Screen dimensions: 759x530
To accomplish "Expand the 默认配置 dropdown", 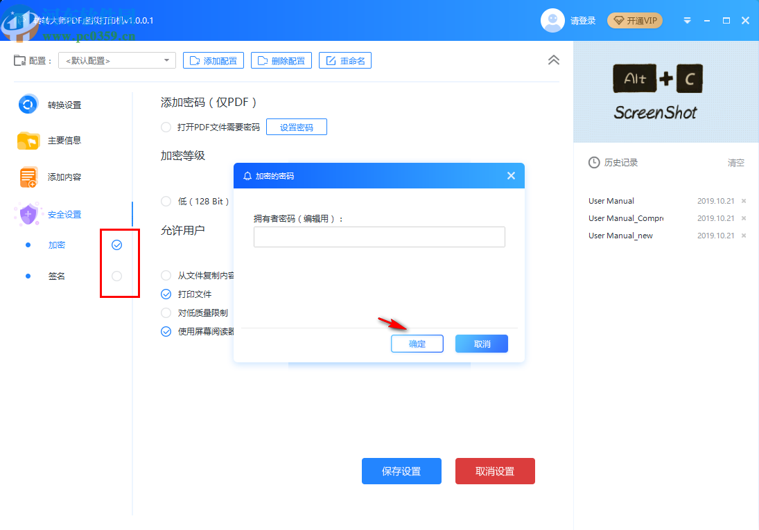I will click(x=116, y=60).
